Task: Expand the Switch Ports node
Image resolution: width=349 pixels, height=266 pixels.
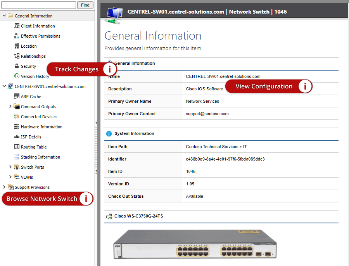Action: point(10,167)
